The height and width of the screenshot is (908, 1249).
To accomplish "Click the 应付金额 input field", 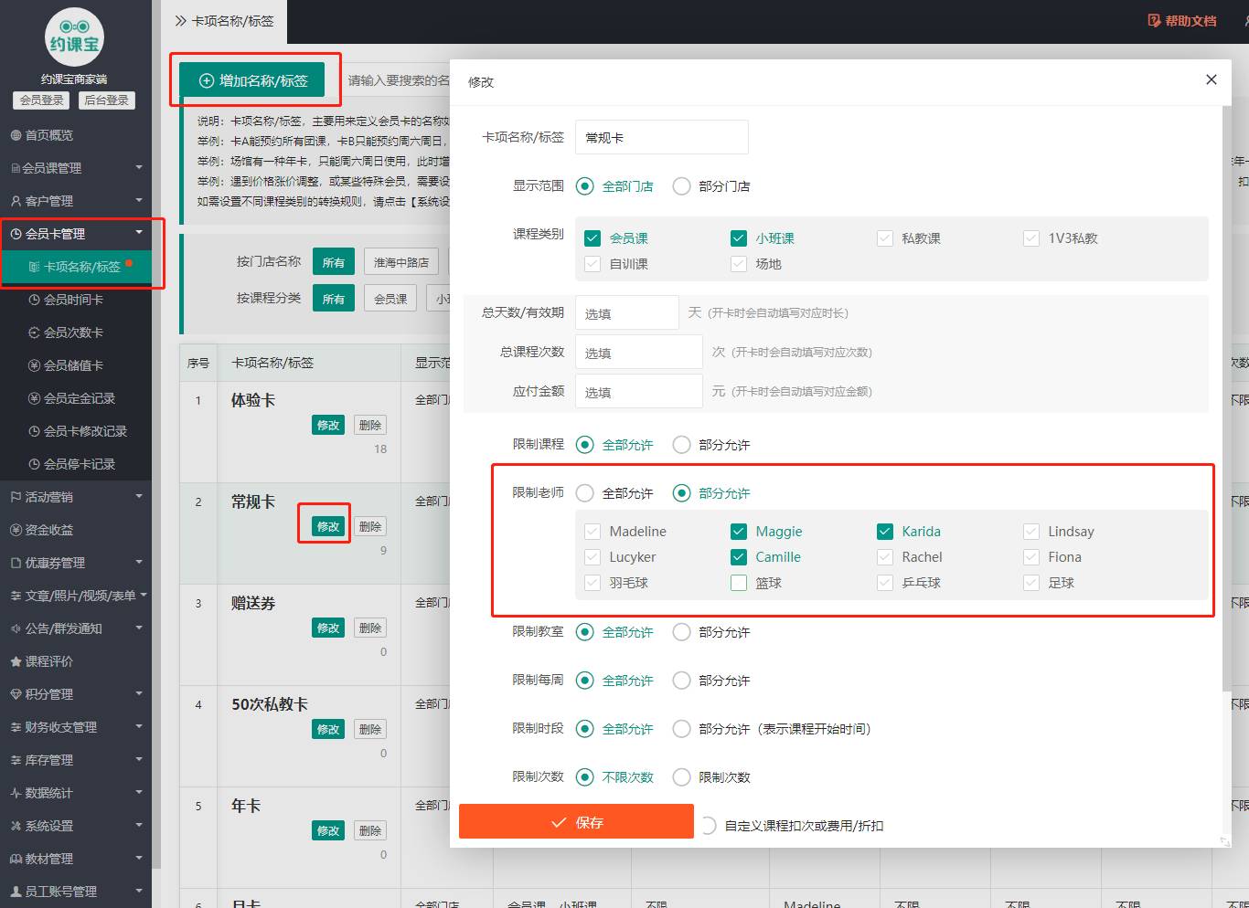I will tap(639, 392).
